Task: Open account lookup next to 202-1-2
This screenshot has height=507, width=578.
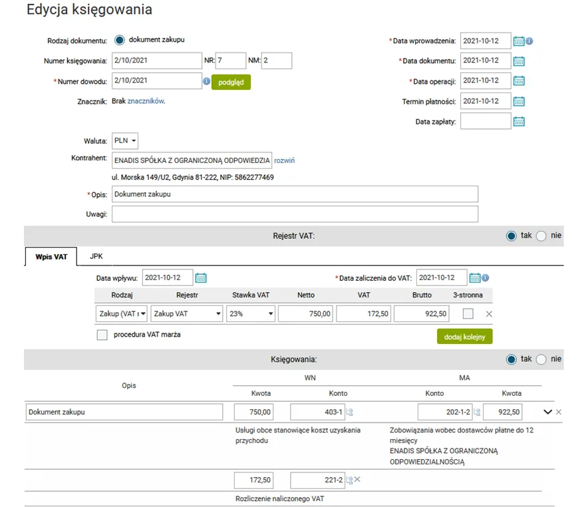Action: coord(477,413)
